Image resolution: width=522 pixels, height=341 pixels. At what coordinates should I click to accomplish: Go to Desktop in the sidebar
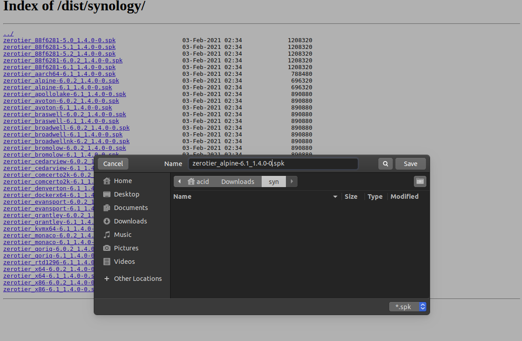121,194
